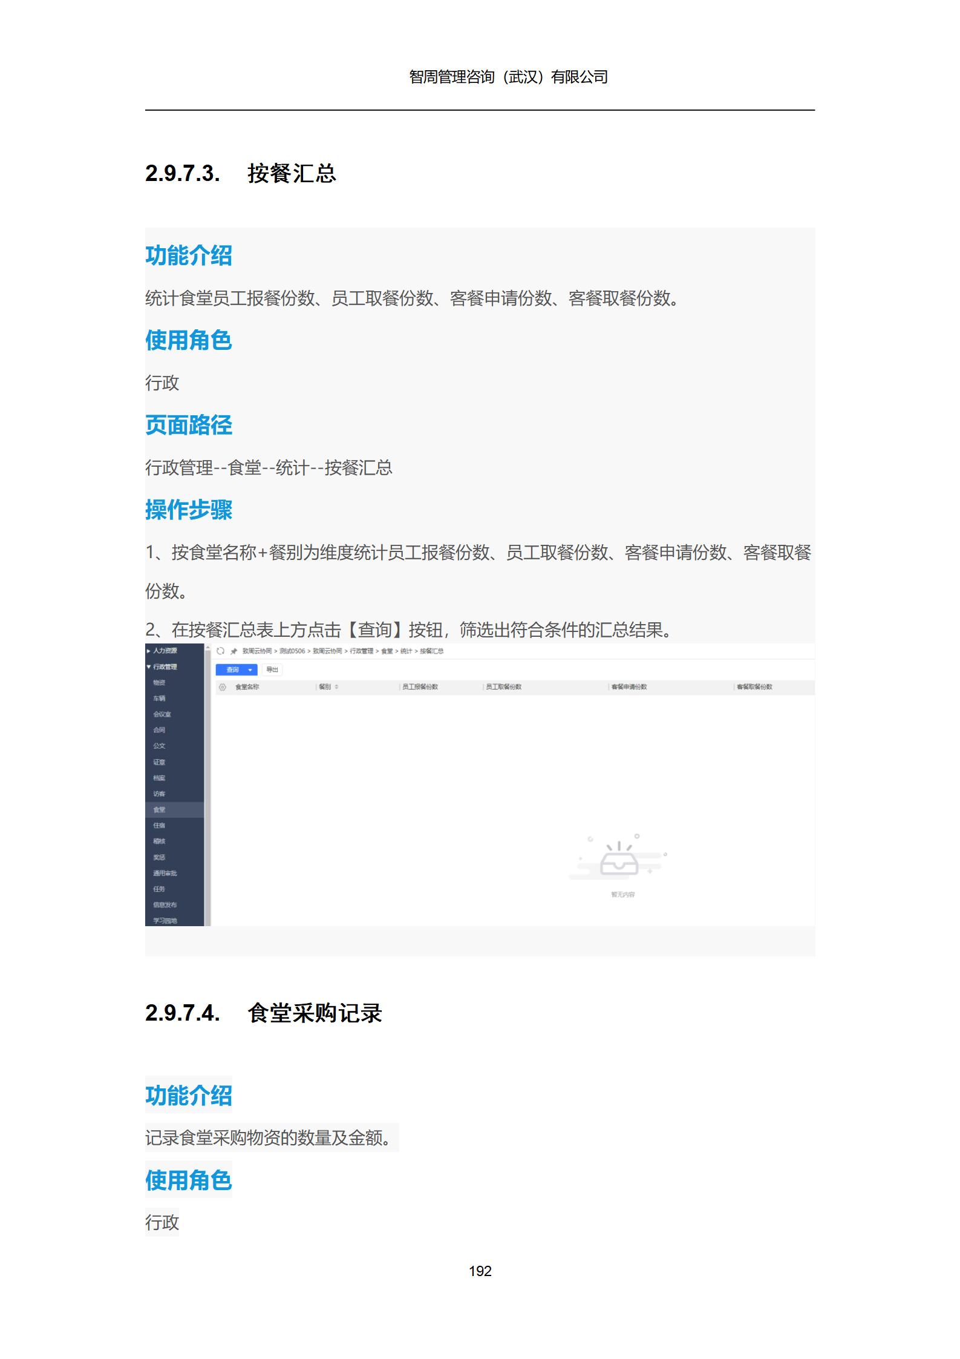Viewport: 960px width, 1359px height.
Task: Click the 暂无内容 empty-table text
Action: [x=622, y=895]
